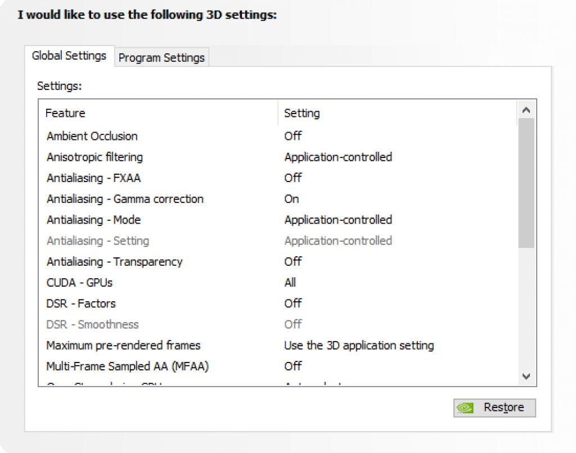Screen dimensions: 576x453
Task: Open the Antialiasing - FXAA Off setting
Action: pos(293,178)
